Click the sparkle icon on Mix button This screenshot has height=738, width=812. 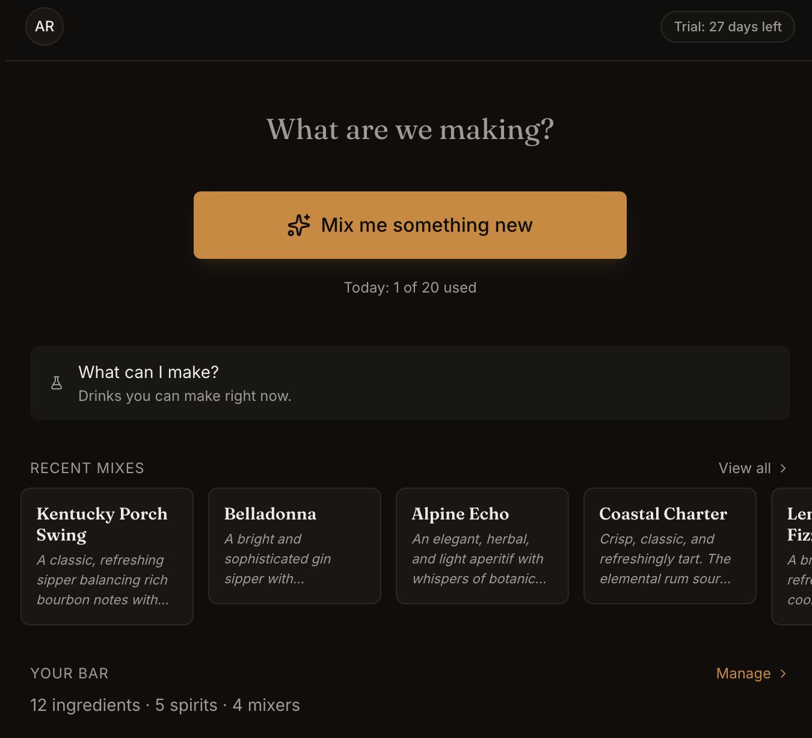click(x=299, y=225)
